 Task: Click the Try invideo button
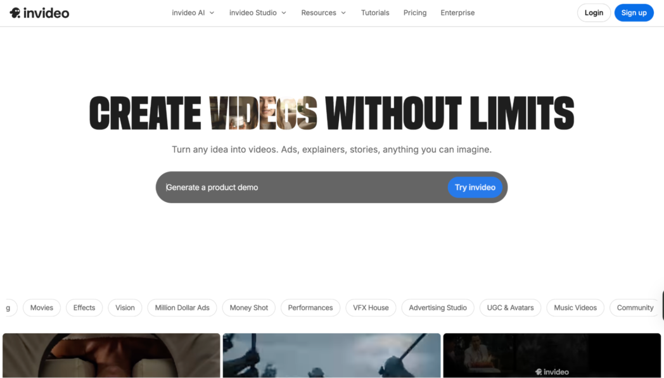pos(475,187)
